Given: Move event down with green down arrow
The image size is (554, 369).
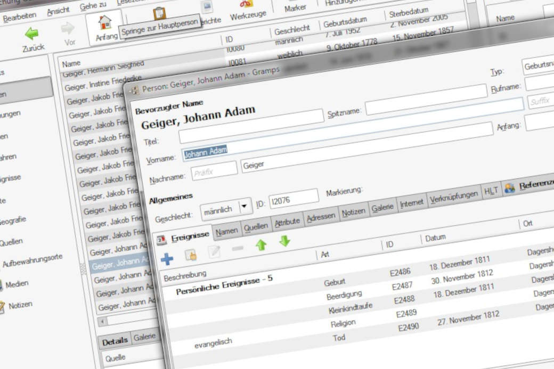Looking at the screenshot, I should (285, 241).
